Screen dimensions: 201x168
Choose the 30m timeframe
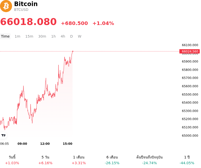(42, 36)
